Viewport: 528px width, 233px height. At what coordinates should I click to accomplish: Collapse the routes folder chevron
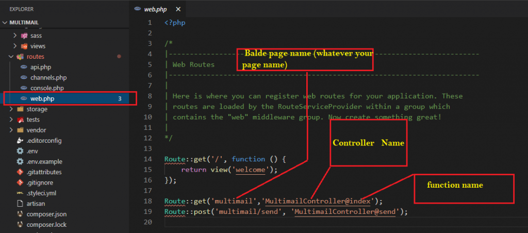11,57
